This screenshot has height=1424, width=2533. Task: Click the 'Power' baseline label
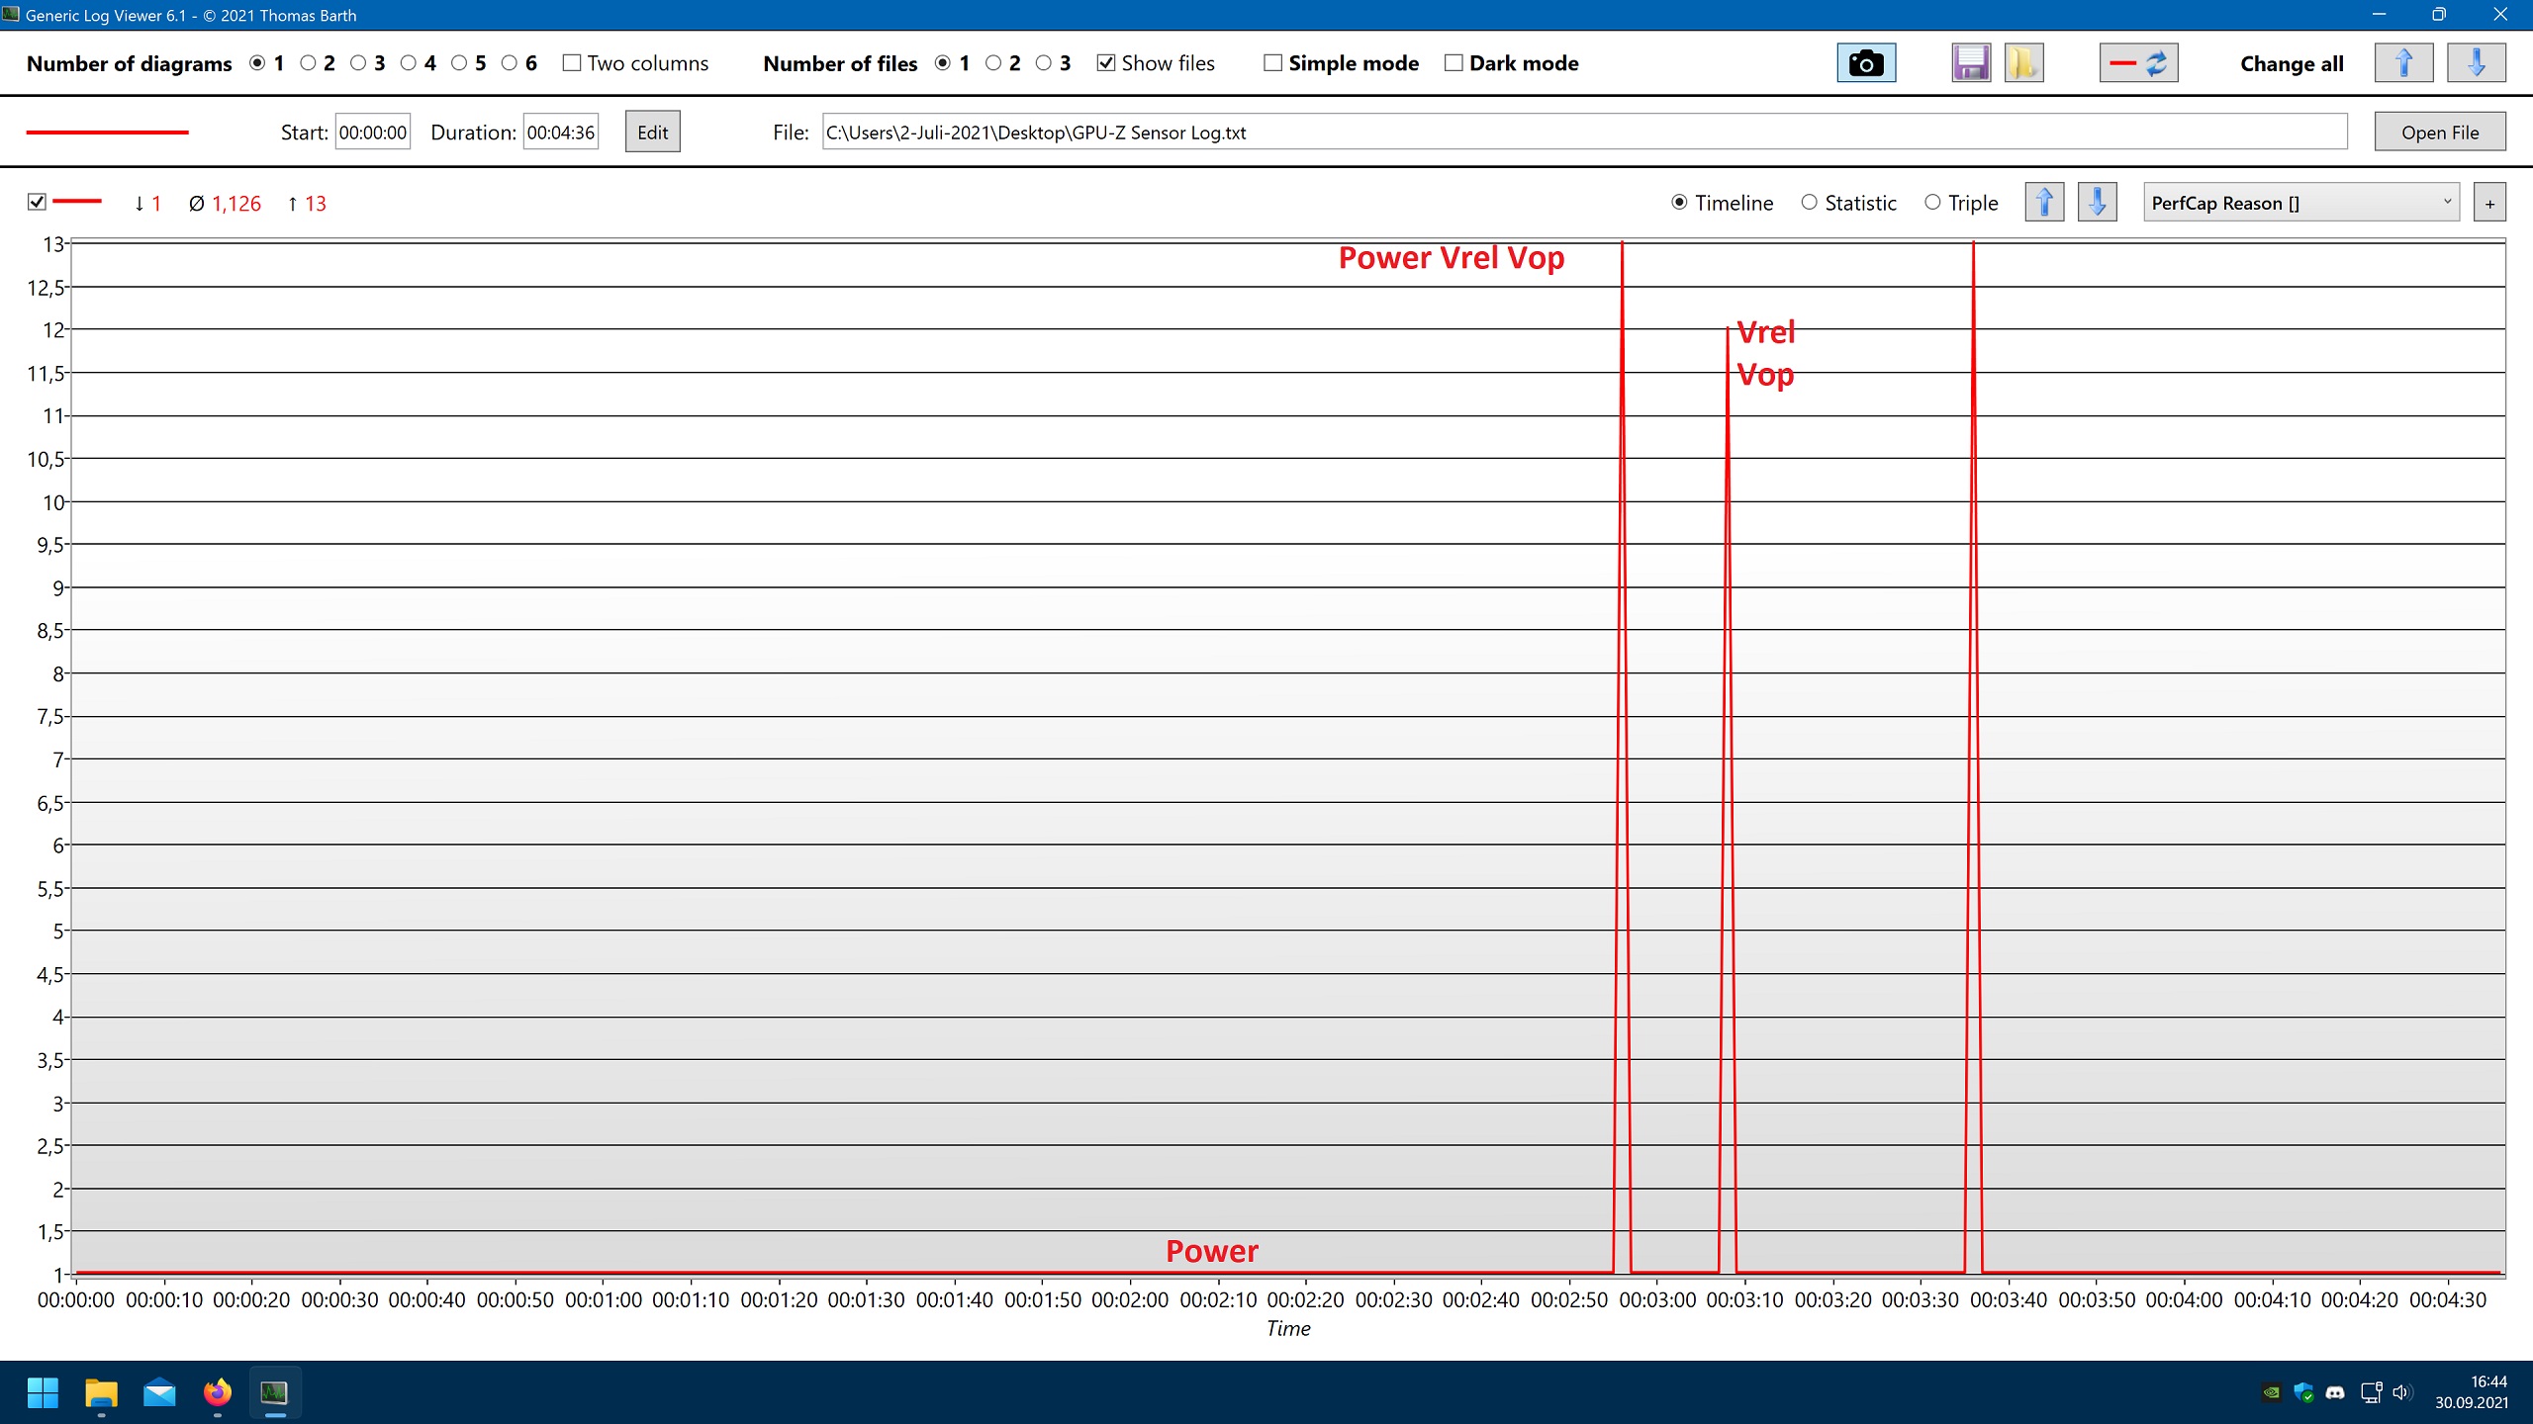[1212, 1251]
